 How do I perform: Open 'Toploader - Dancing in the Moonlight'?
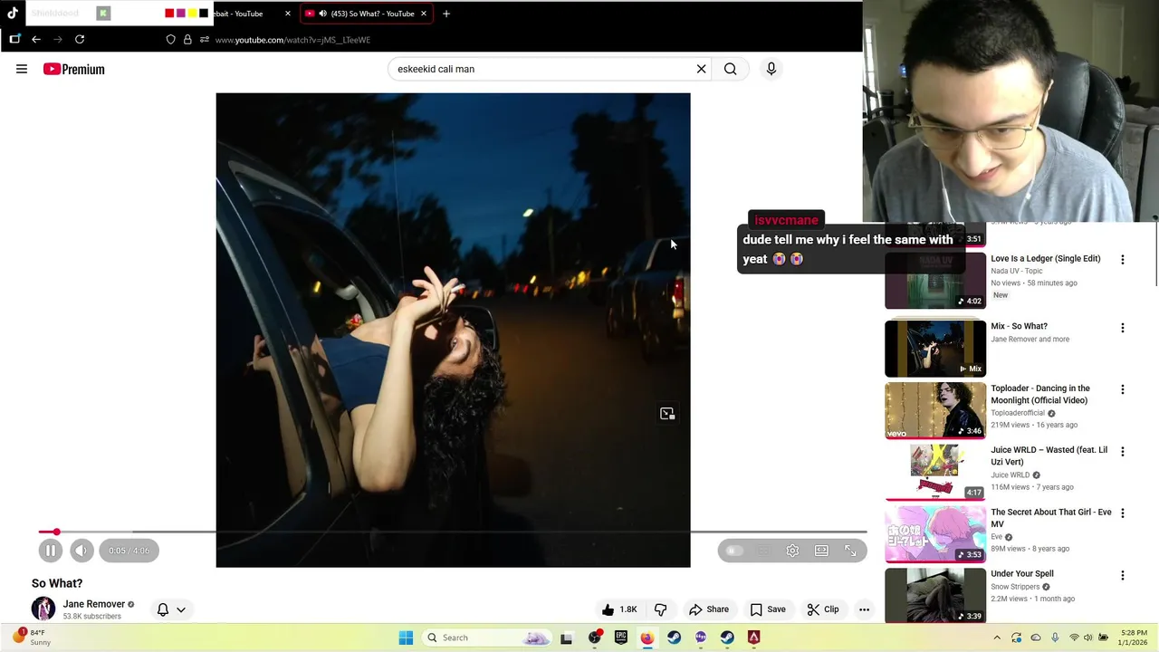[x=1040, y=395]
